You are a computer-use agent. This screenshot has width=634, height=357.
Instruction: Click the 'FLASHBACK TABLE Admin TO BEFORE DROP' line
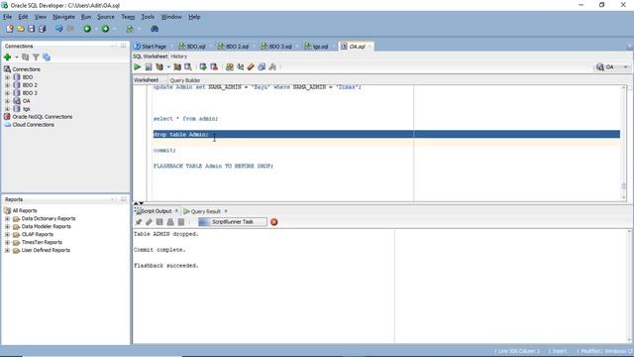coord(214,166)
